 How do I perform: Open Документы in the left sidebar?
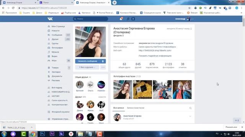pyautogui.click(x=57, y=76)
